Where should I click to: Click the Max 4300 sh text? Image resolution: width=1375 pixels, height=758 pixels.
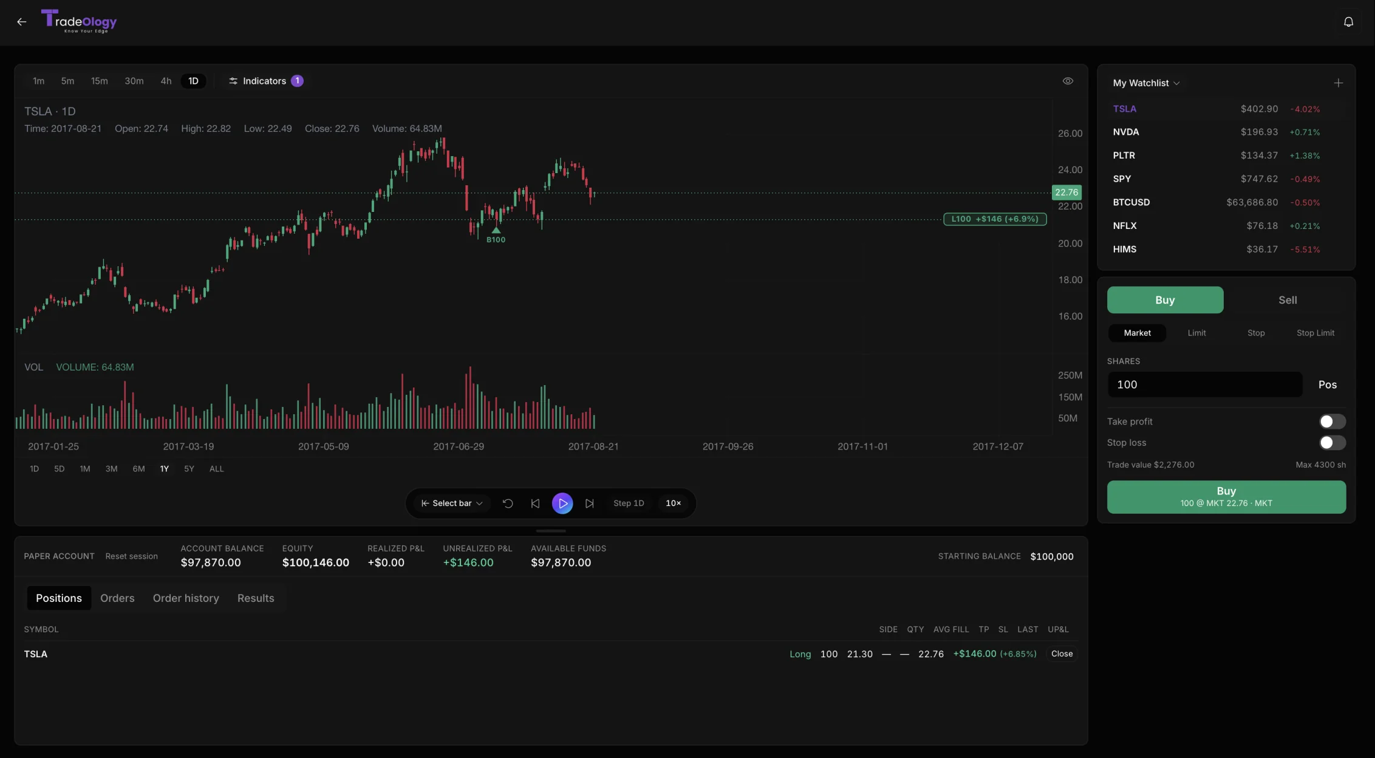point(1320,465)
